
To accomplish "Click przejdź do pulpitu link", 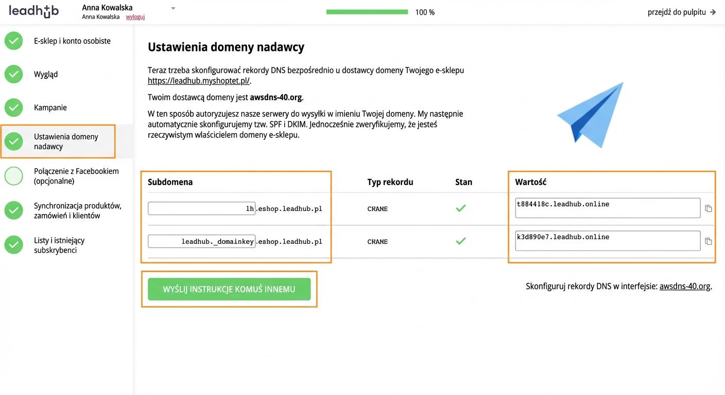I will (682, 12).
